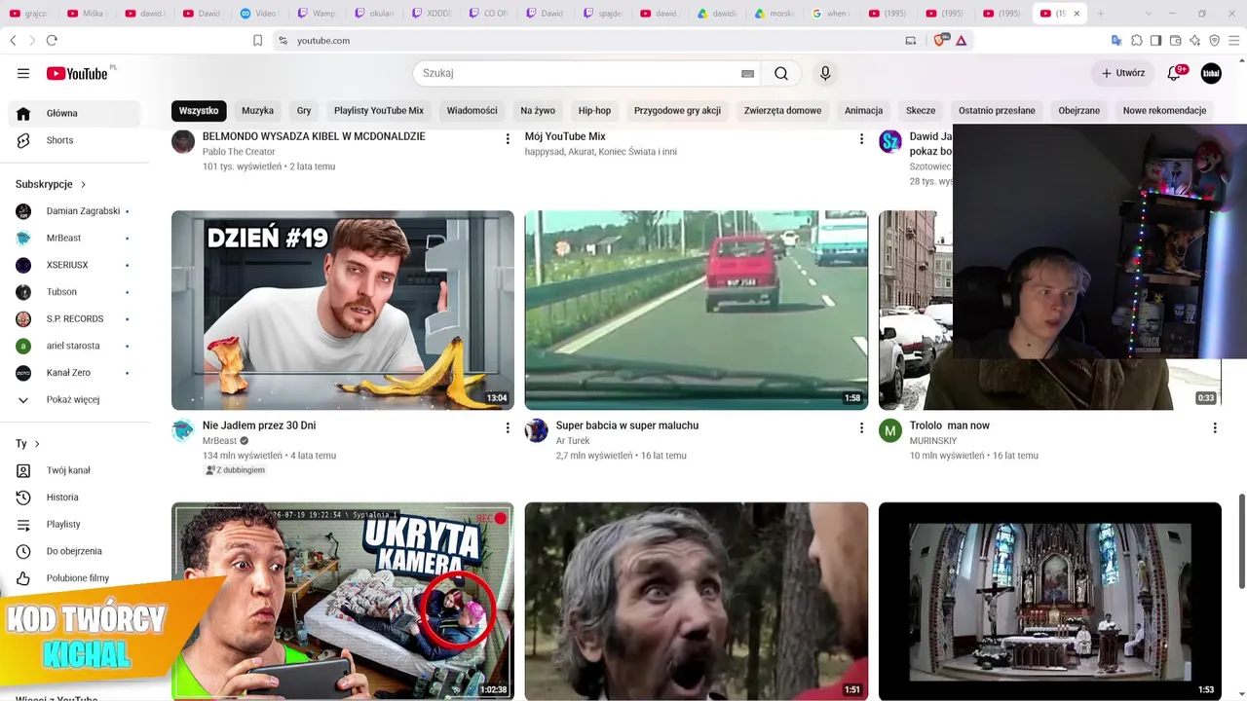Screen dimensions: 1247x701
Task: Open the S.P. RECORDS subscription
Action: click(74, 319)
